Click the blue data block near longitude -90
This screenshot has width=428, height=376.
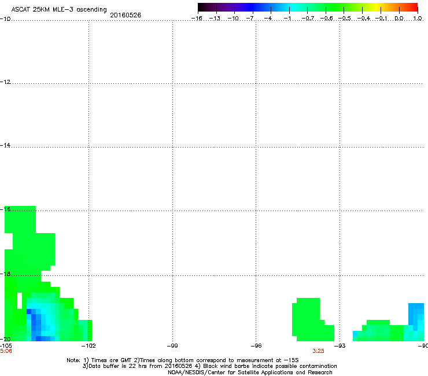(416, 314)
